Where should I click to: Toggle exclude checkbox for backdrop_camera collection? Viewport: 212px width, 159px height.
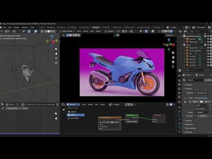point(205,36)
